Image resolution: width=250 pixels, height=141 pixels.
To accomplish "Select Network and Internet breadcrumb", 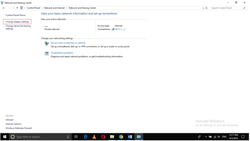I will [54, 8].
